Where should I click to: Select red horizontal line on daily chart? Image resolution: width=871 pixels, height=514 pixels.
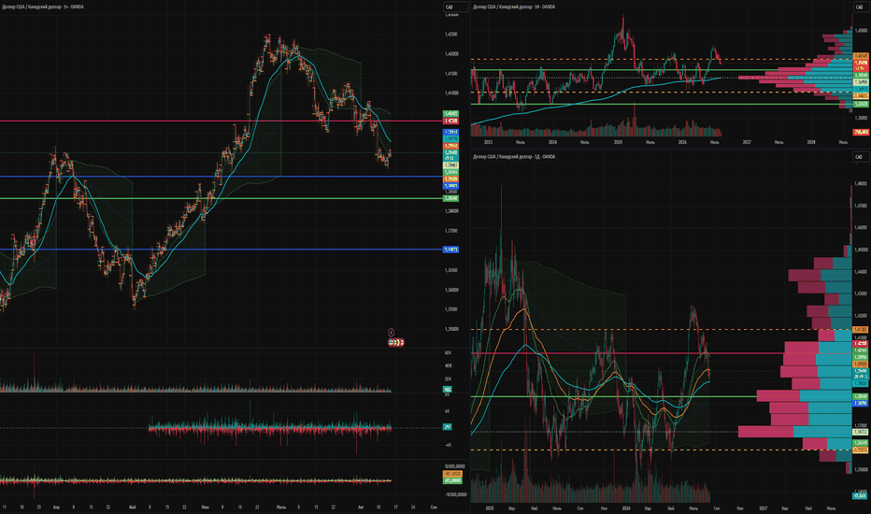(x=661, y=353)
